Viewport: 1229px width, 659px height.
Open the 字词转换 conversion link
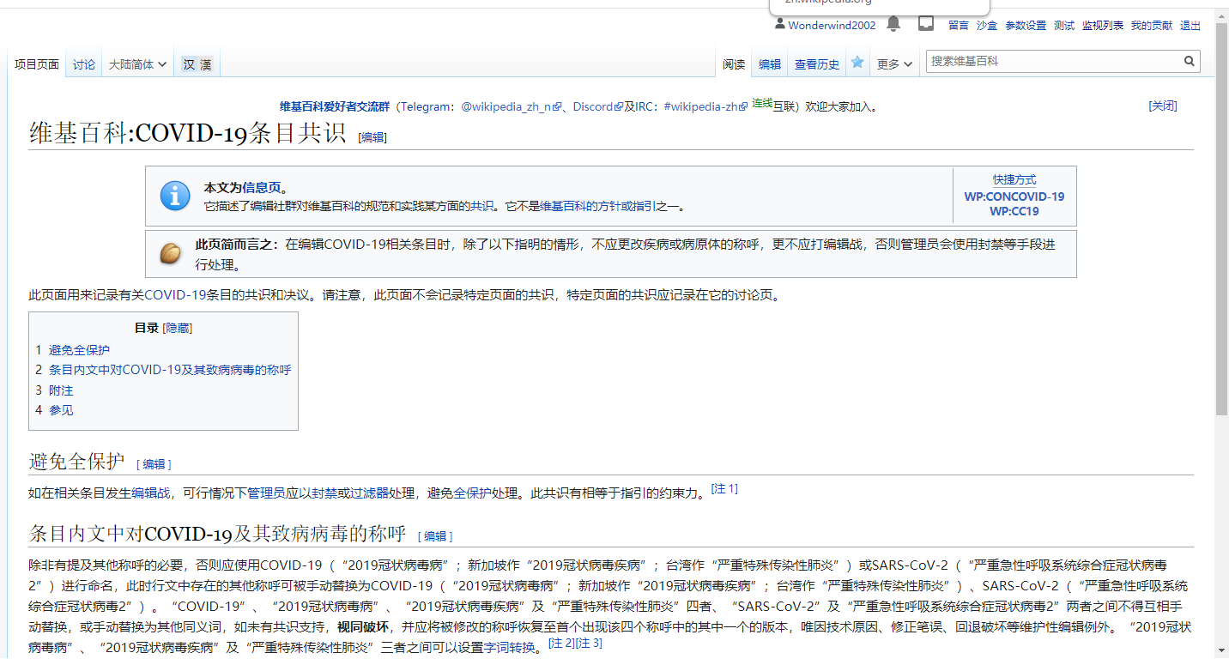coord(511,648)
